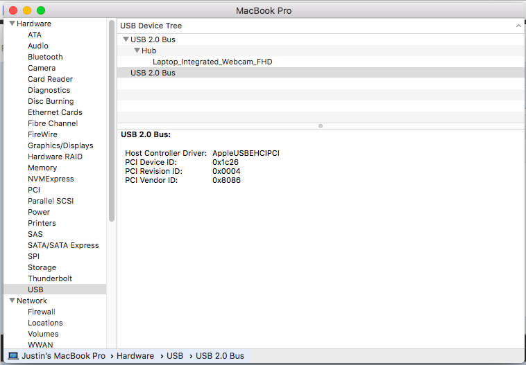The image size is (526, 365).
Task: Click the green zoom window button
Action: tap(41, 10)
